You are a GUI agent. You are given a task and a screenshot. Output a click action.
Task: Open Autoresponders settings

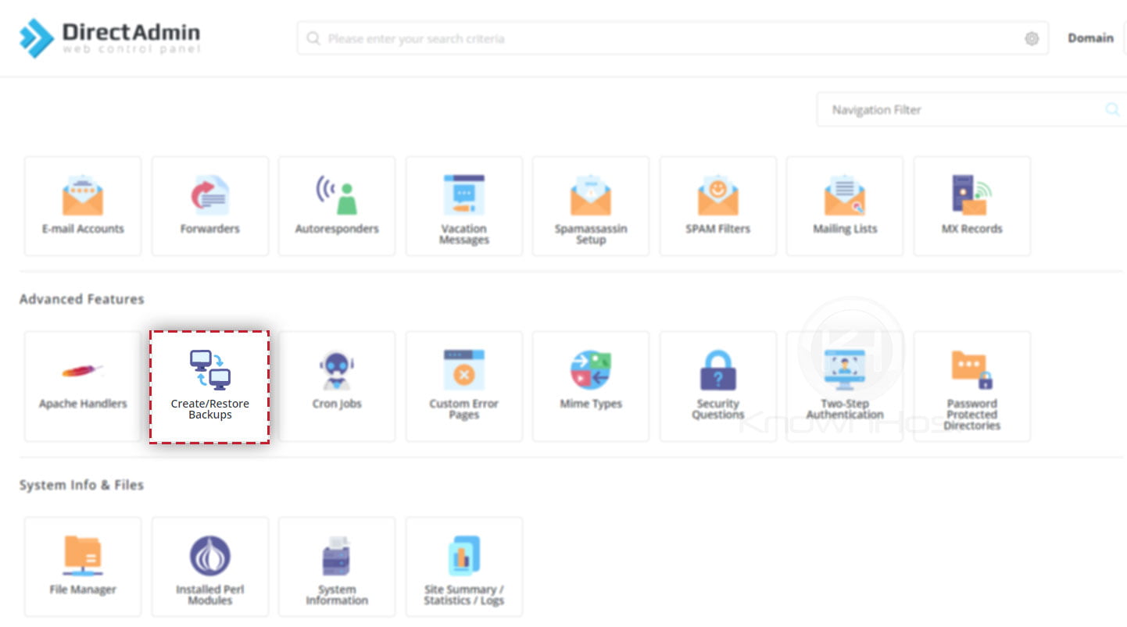click(x=336, y=205)
